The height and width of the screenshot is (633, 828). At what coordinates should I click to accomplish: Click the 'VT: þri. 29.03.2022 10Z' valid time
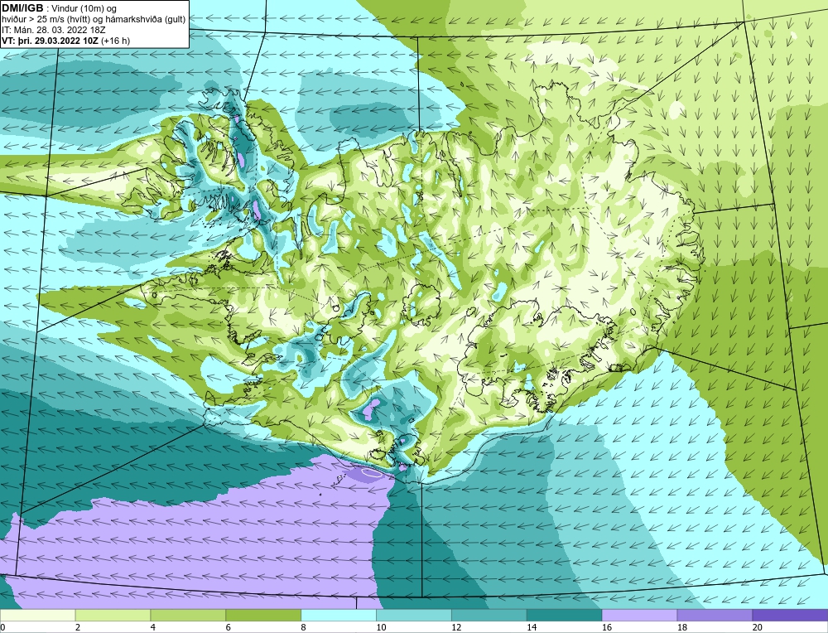click(x=51, y=40)
